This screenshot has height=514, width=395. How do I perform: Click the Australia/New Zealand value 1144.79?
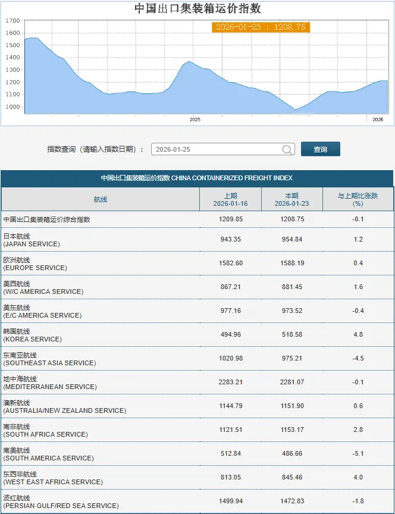click(x=231, y=406)
